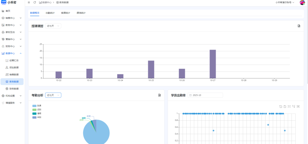This screenshot has width=308, height=144.
Task: Switch to the 出勤统计 tab
Action: click(50, 13)
